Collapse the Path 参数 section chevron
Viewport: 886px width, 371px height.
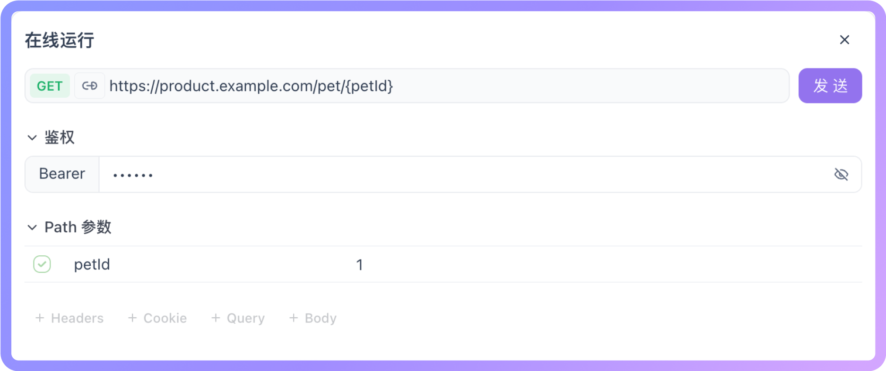click(x=32, y=228)
